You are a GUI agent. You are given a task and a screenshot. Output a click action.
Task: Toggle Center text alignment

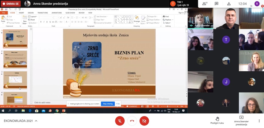coord(75,22)
